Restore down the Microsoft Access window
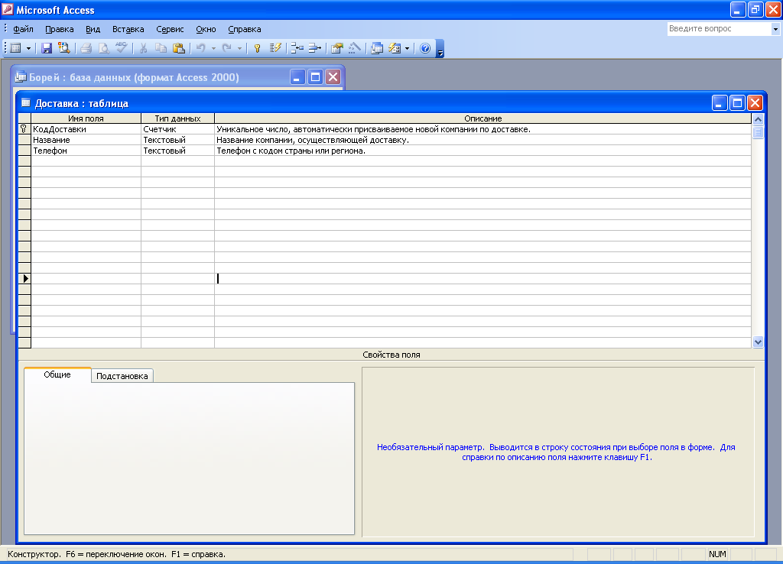 (x=755, y=9)
